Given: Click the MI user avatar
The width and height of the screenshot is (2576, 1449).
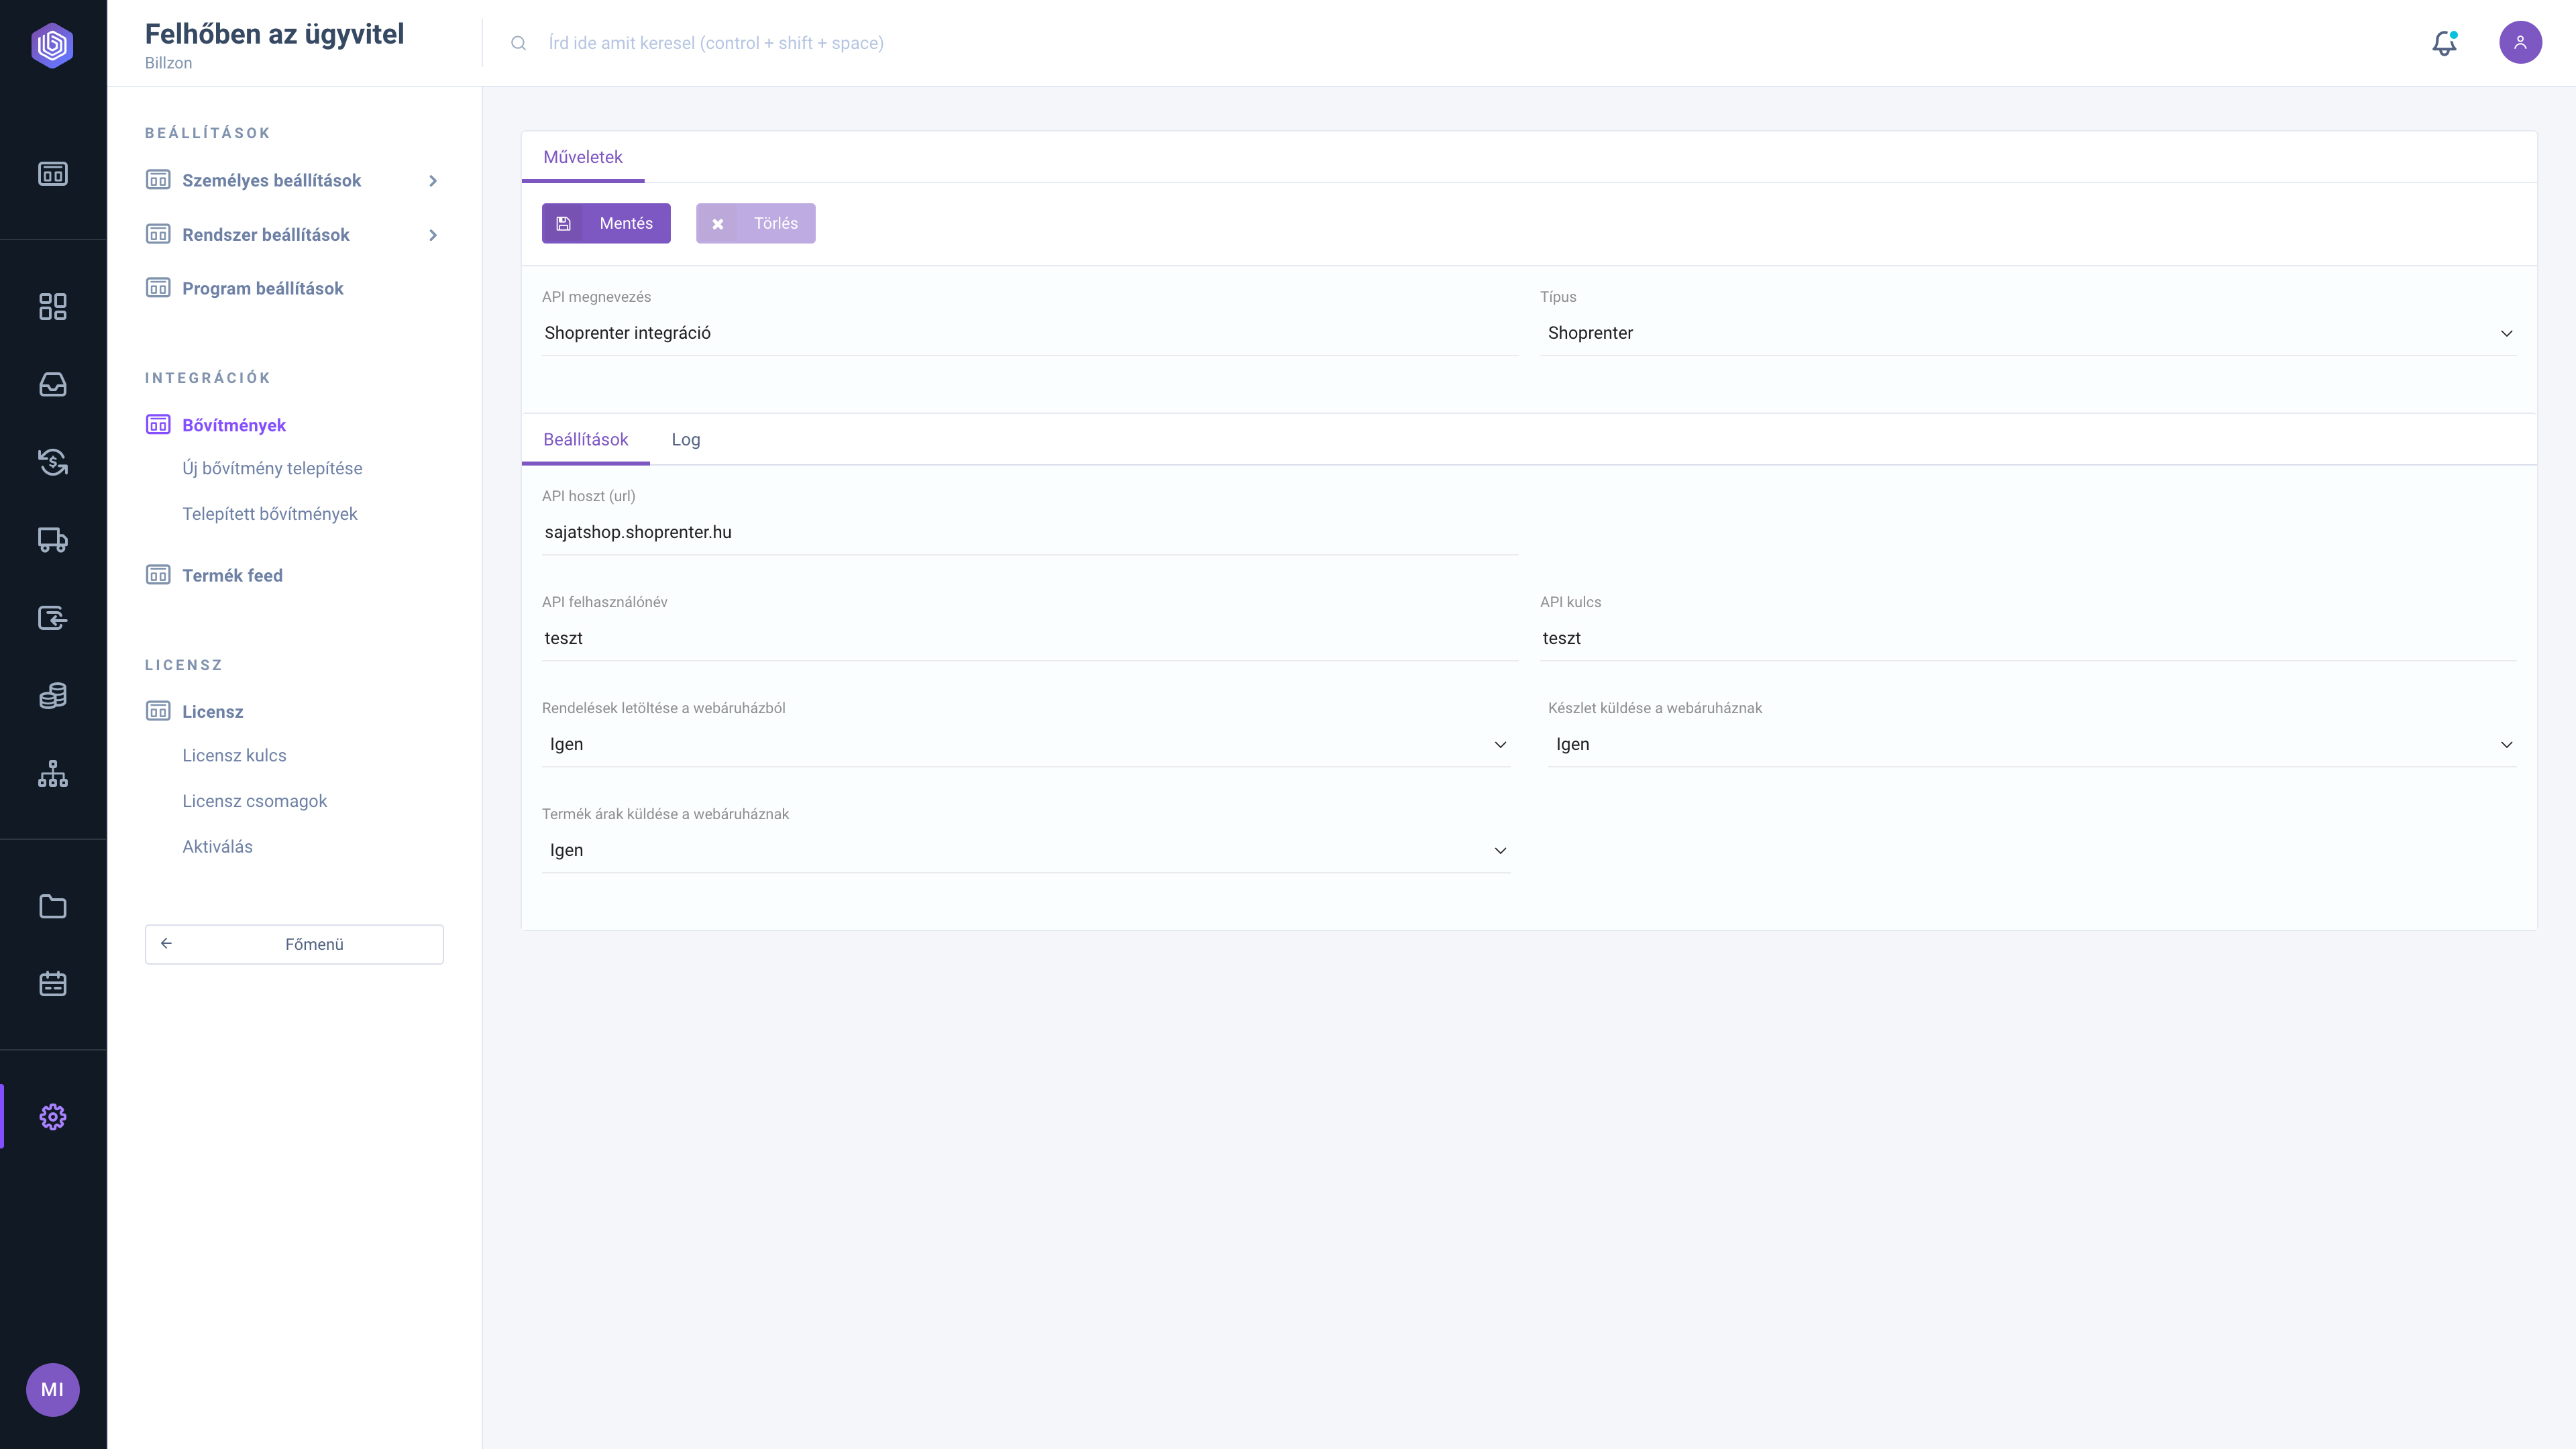Looking at the screenshot, I should 52,1390.
